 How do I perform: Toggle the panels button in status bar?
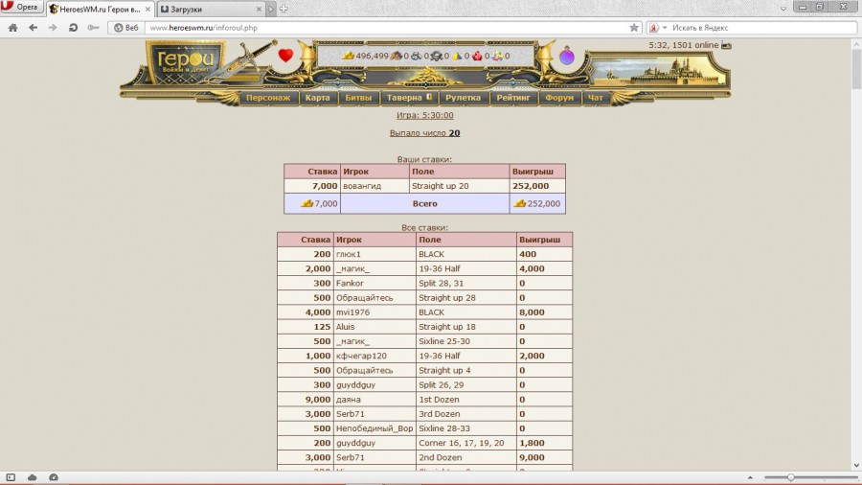point(11,477)
